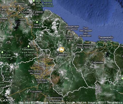Viewport: 123px width, 104px height.
Task: Click the map data copyright text
Action: coord(71,102)
